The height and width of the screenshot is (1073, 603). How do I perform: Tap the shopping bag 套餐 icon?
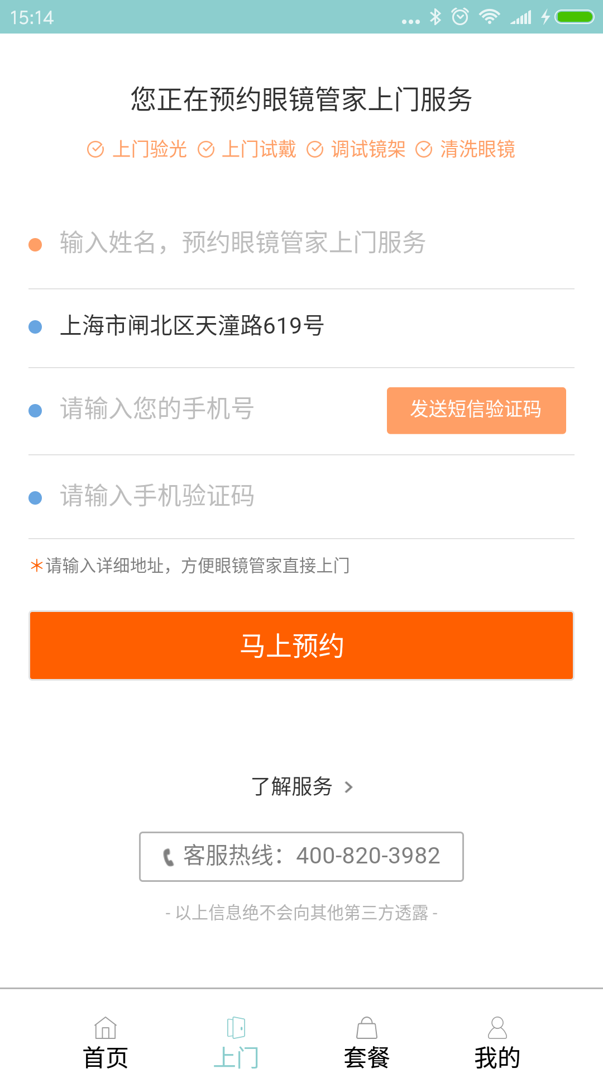tap(367, 1027)
